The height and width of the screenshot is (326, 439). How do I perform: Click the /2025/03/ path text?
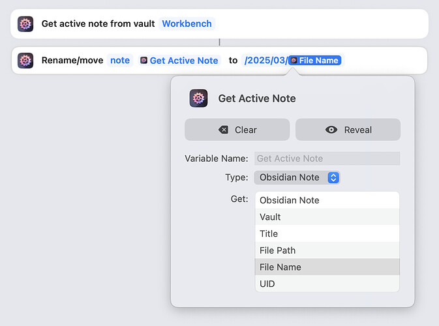(265, 61)
